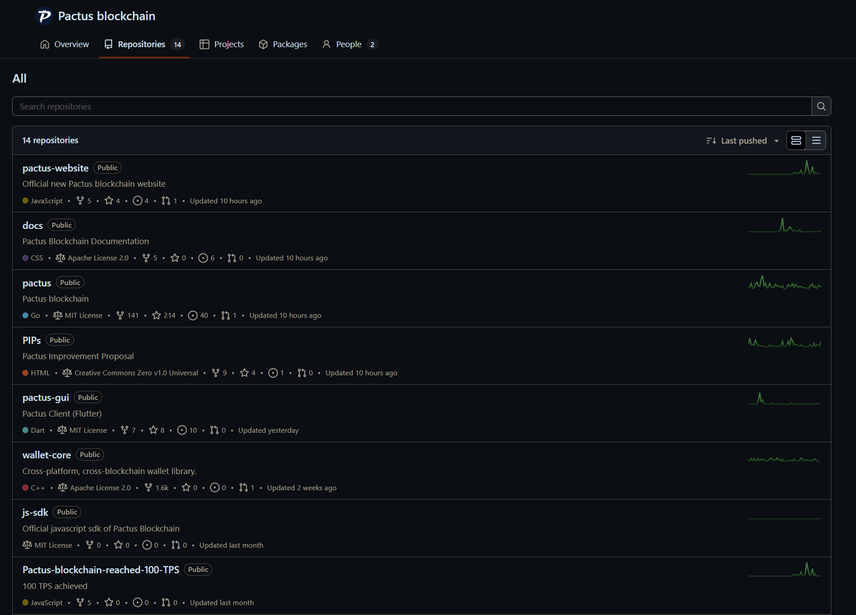Open the pactus repository

click(x=37, y=283)
